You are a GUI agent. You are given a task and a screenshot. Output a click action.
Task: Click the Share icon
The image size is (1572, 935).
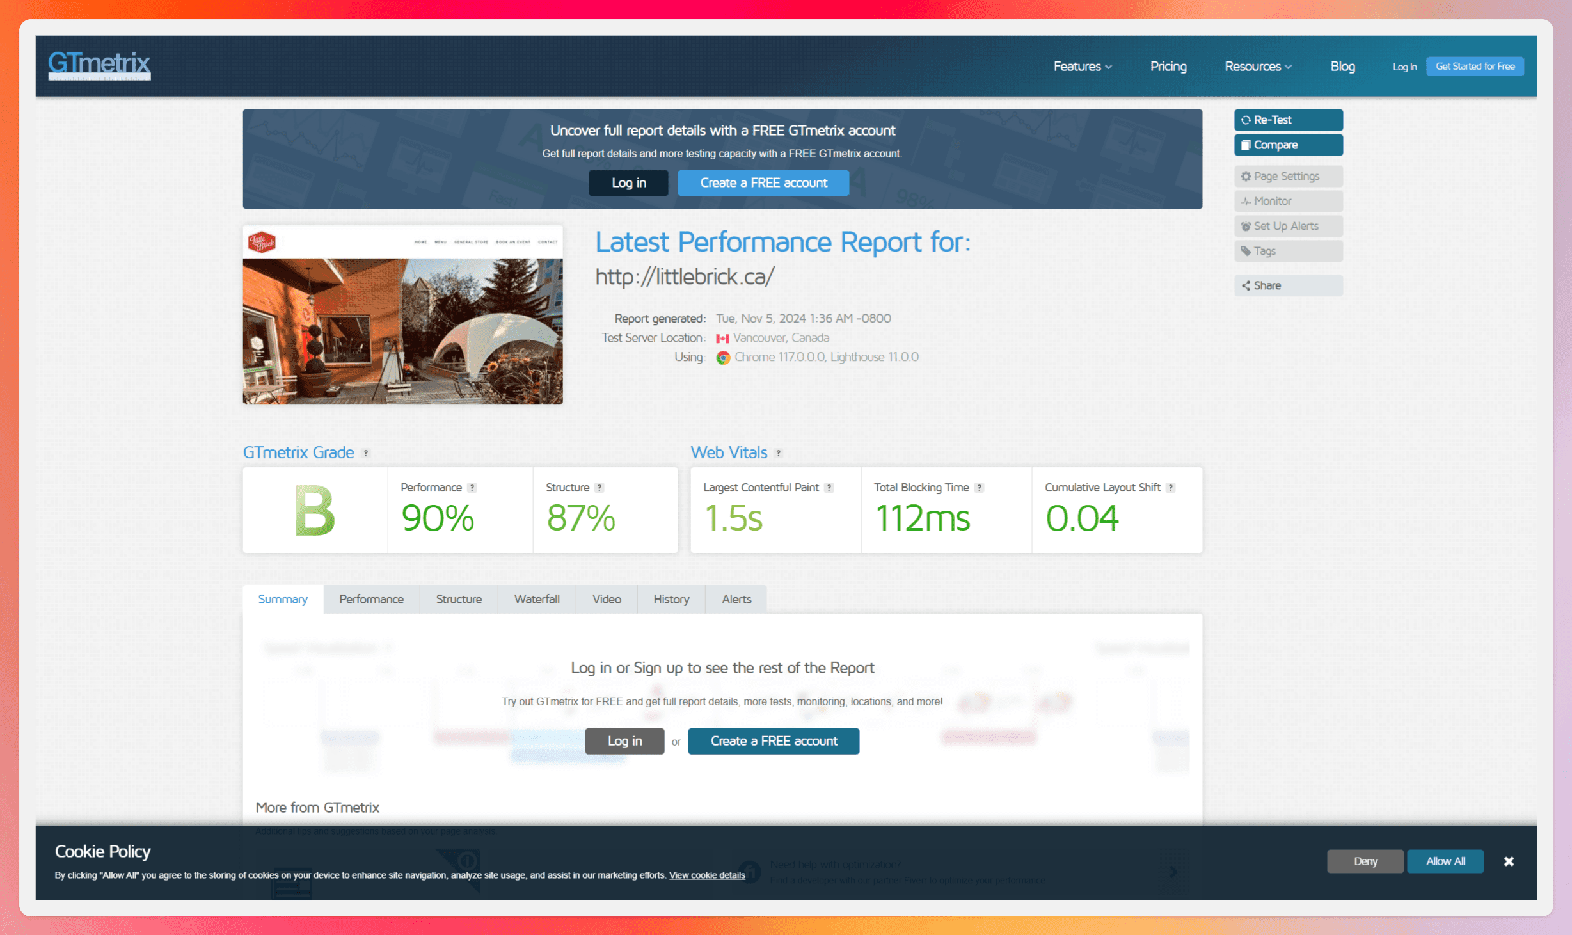1245,286
